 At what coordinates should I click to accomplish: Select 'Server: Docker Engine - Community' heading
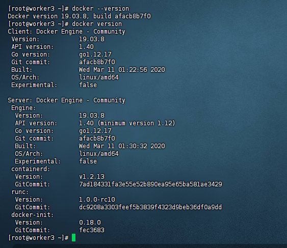tap(66, 100)
